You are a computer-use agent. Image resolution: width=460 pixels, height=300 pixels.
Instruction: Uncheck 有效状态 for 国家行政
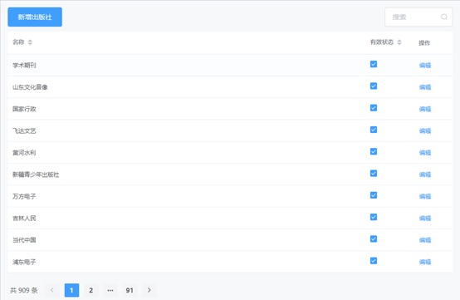click(374, 108)
